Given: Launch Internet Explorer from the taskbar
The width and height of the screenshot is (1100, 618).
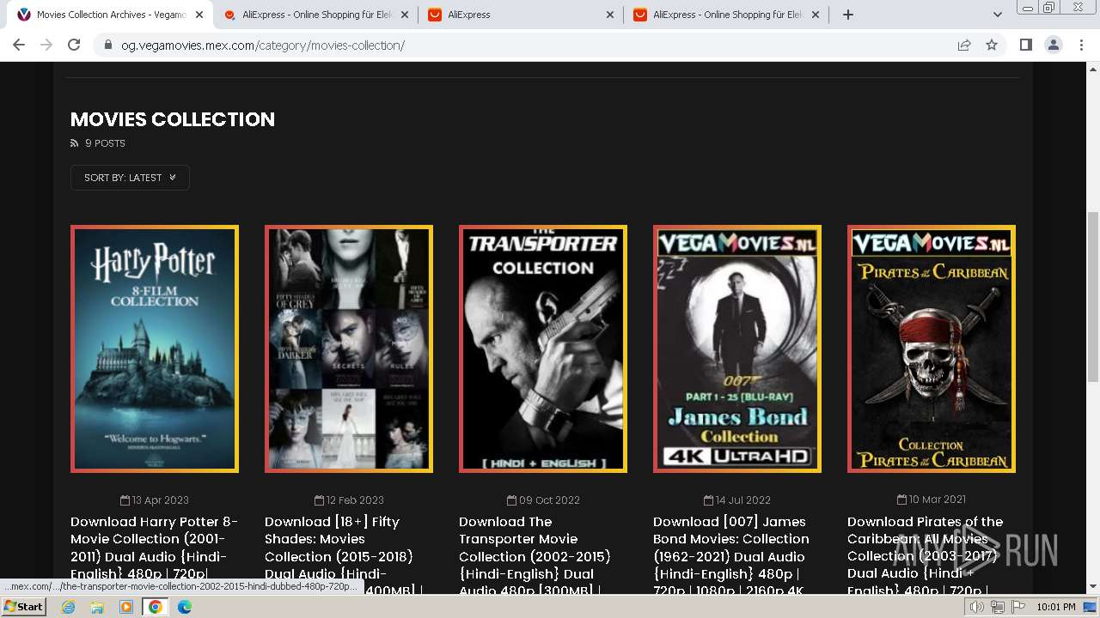Looking at the screenshot, I should [69, 607].
